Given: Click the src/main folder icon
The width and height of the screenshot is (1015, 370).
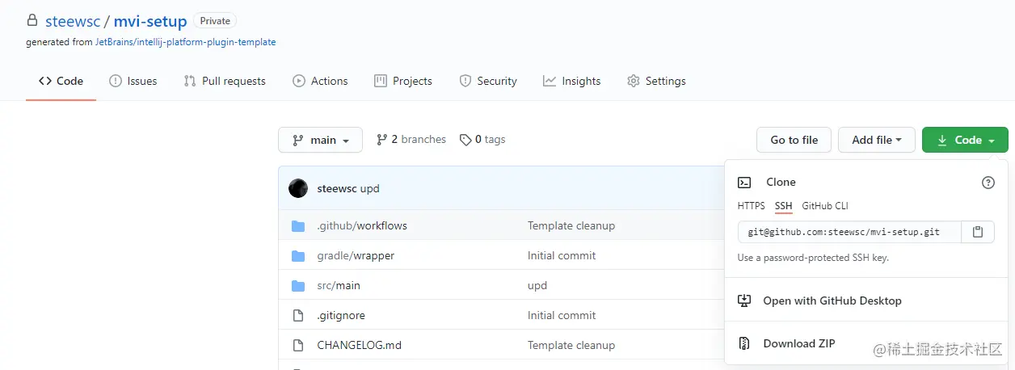Looking at the screenshot, I should pos(298,286).
